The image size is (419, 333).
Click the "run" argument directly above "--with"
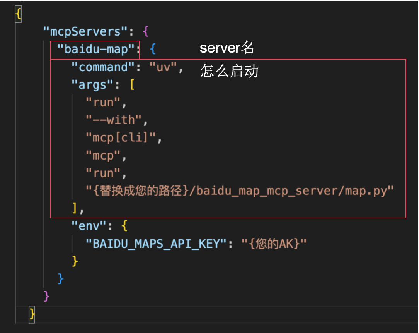tap(103, 102)
